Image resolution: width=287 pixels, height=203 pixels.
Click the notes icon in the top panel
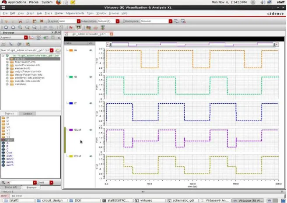73,2
